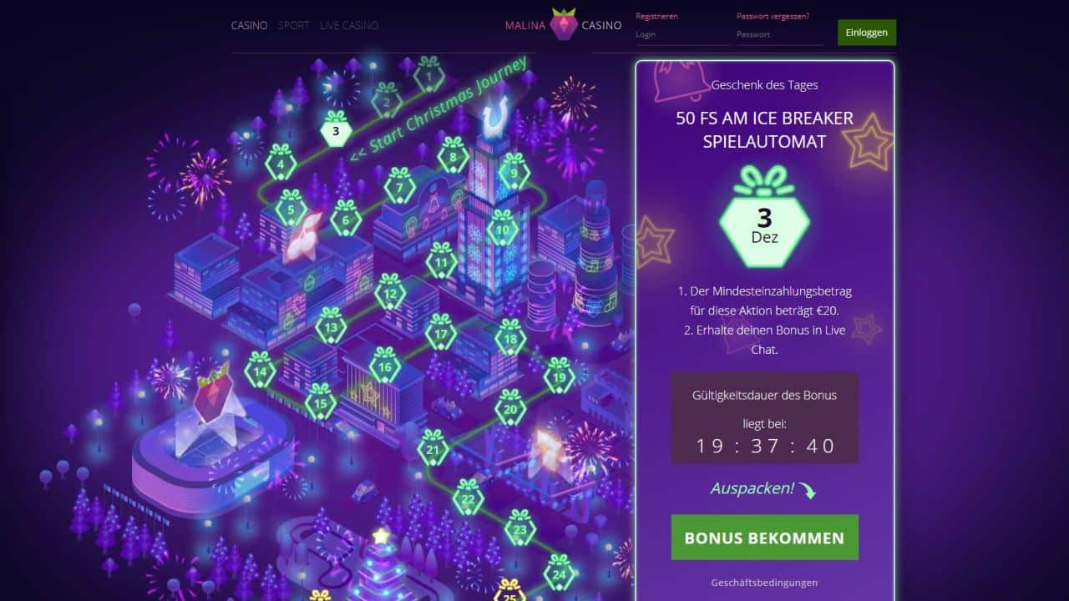The width and height of the screenshot is (1069, 601).
Task: Focus the Login input field
Action: (x=682, y=35)
